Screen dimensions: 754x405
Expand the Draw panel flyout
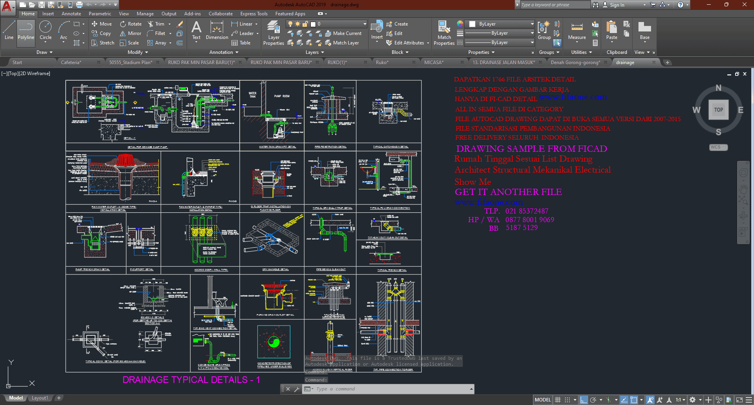[44, 52]
